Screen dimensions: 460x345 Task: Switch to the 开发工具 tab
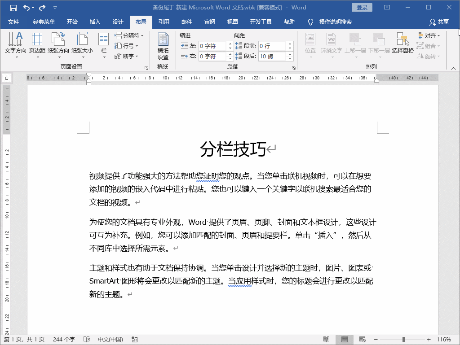[x=261, y=22]
